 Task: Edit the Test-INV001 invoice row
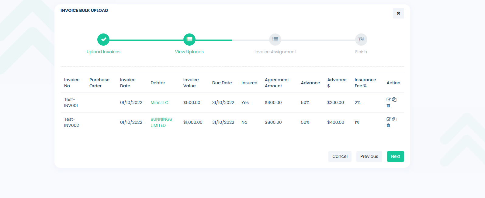tap(388, 99)
